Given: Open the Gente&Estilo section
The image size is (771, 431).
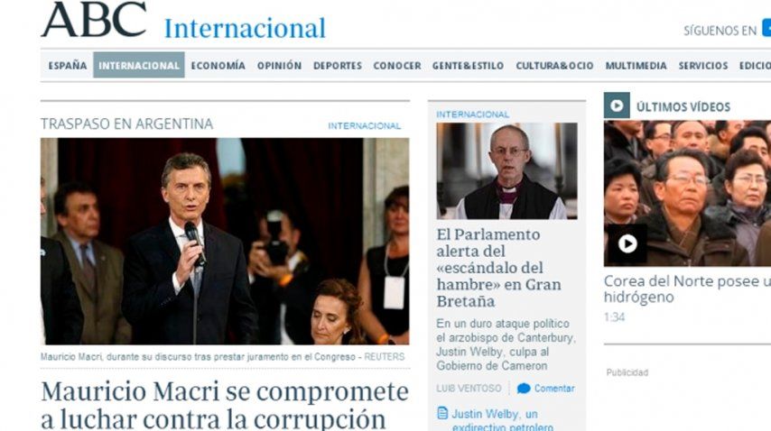Looking at the screenshot, I should (468, 65).
